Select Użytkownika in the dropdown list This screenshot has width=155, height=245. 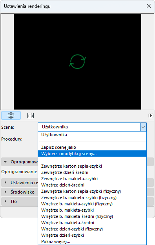tap(92, 135)
